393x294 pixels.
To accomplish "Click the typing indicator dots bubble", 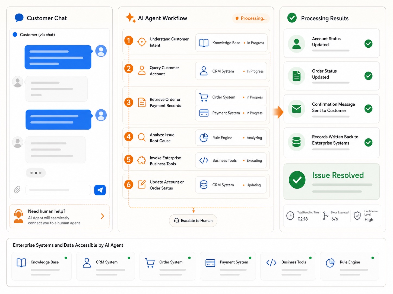I will tap(36, 173).
